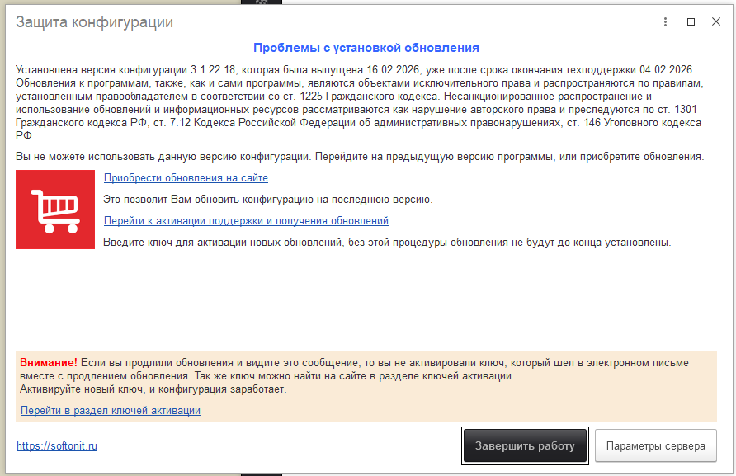The image size is (736, 476).
Task: Open Параметры сервера settings
Action: point(655,445)
